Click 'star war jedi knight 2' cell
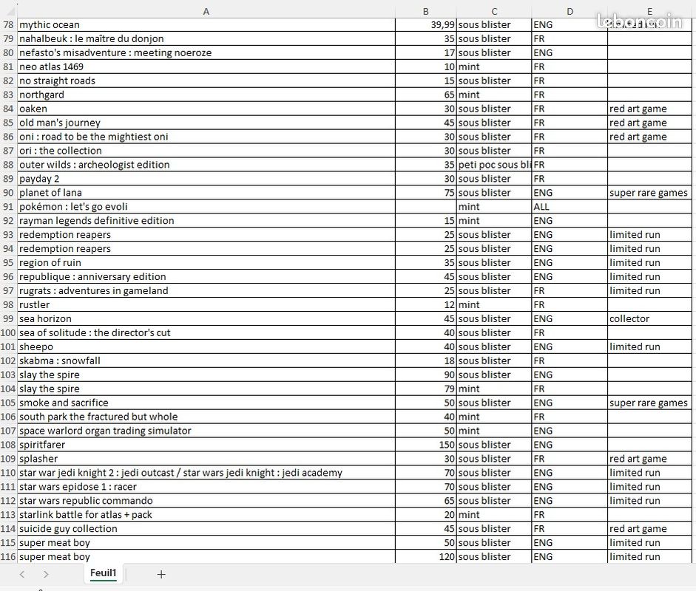The height and width of the screenshot is (591, 696). (206, 473)
